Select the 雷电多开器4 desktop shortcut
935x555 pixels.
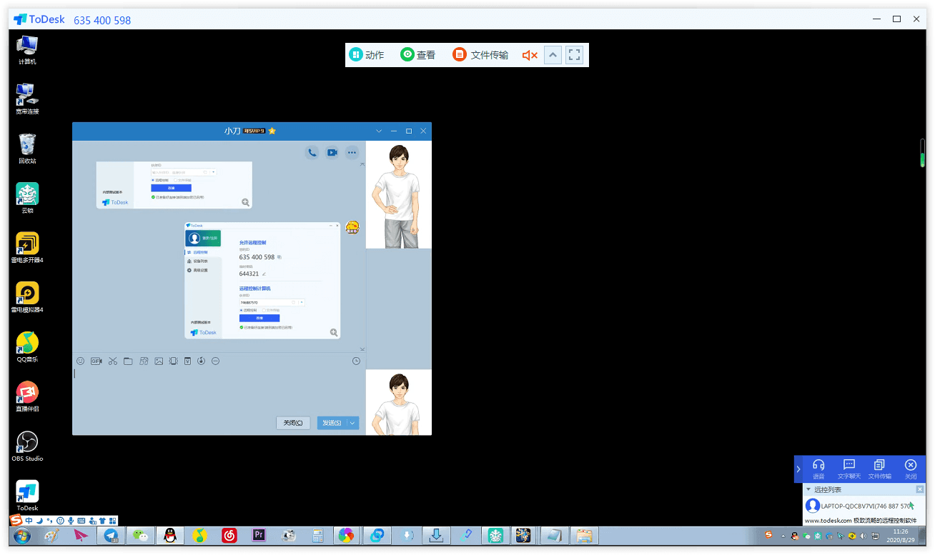(x=27, y=248)
